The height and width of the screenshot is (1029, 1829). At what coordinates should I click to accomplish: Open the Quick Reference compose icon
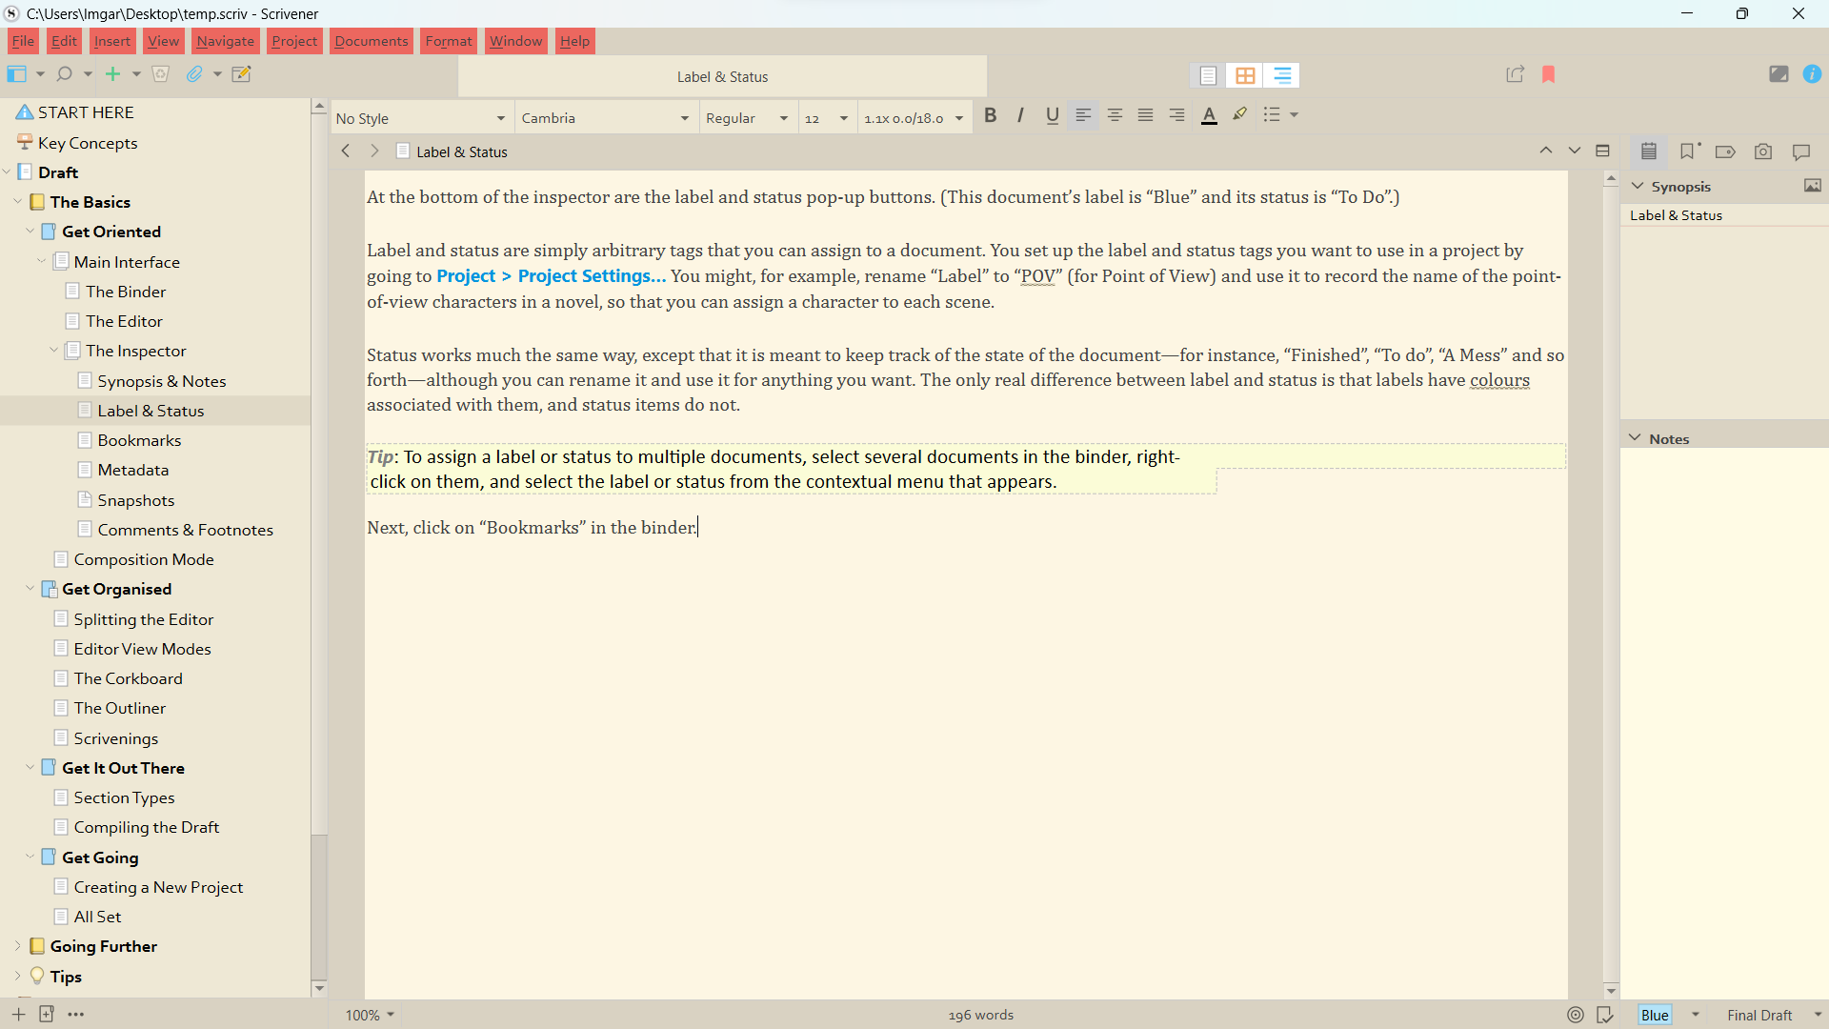pyautogui.click(x=241, y=73)
